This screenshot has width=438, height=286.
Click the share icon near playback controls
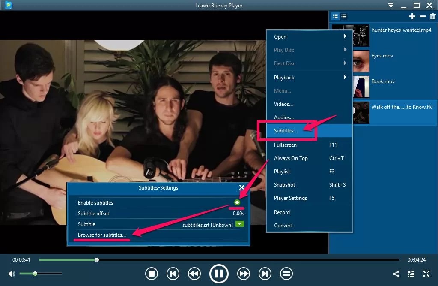click(x=396, y=274)
